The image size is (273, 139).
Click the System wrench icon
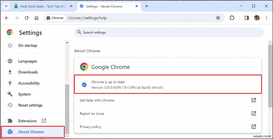pos(10,94)
